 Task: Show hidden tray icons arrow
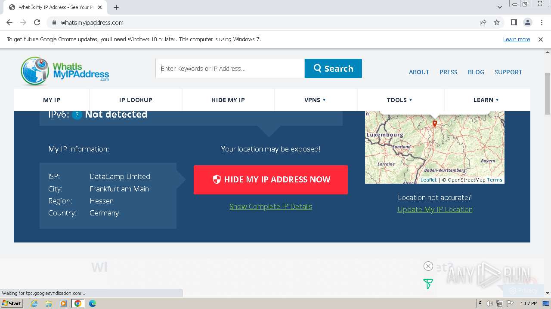pyautogui.click(x=480, y=303)
